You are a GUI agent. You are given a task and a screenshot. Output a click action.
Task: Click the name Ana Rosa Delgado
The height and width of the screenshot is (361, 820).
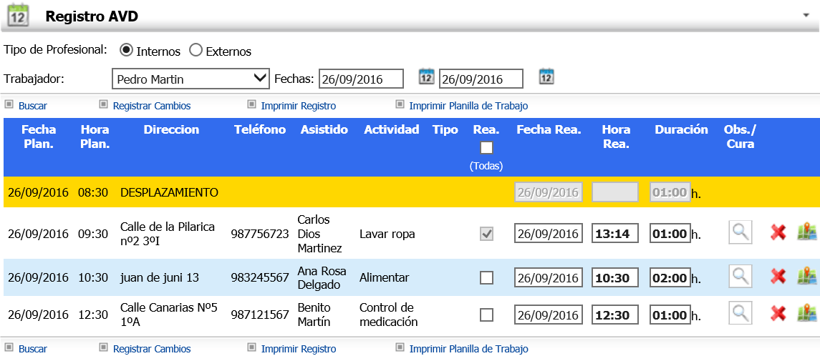coord(322,277)
